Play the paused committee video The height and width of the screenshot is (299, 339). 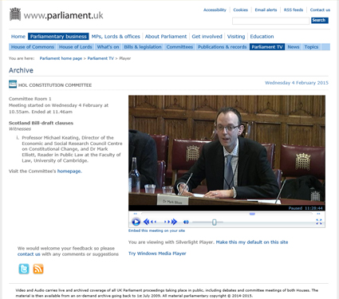[x=136, y=222]
